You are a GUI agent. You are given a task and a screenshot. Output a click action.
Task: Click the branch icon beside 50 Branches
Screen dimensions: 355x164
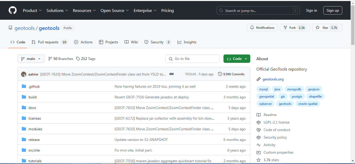pos(50,59)
